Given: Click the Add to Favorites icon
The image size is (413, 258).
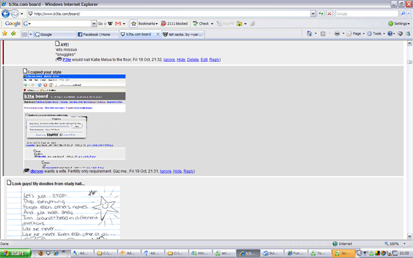Looking at the screenshot, I should coord(13,34).
